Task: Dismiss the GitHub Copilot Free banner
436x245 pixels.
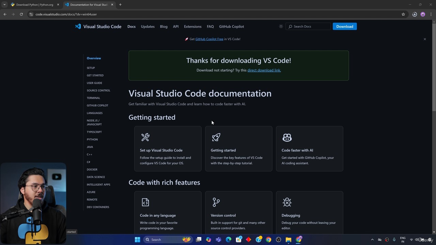Action: point(425,39)
